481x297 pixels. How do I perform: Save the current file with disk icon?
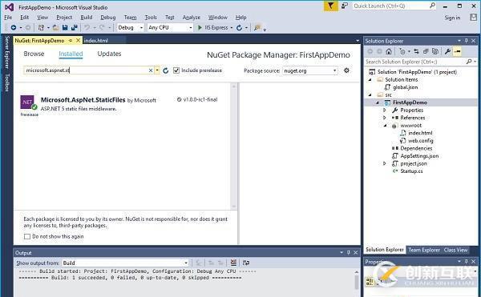[65, 27]
